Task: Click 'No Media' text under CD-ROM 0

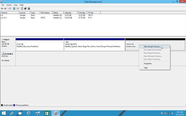Action: tap(5, 61)
